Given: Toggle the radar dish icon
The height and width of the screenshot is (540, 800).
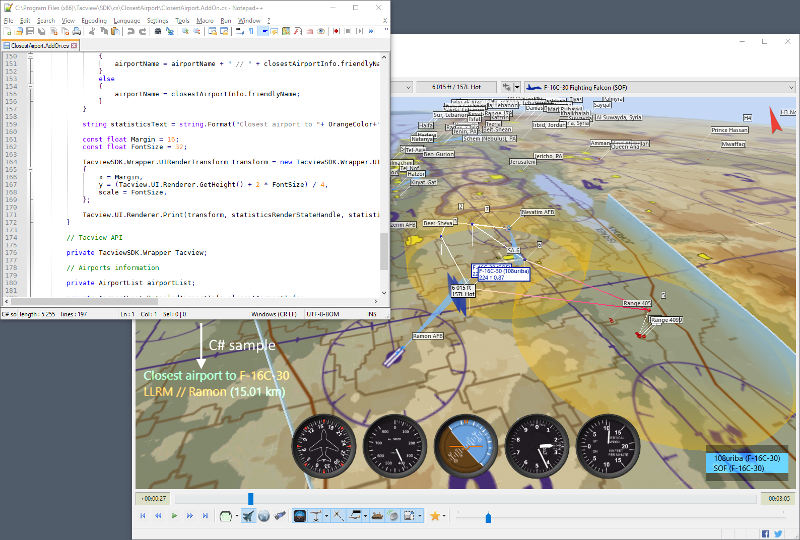Looking at the screenshot, I should [393, 516].
